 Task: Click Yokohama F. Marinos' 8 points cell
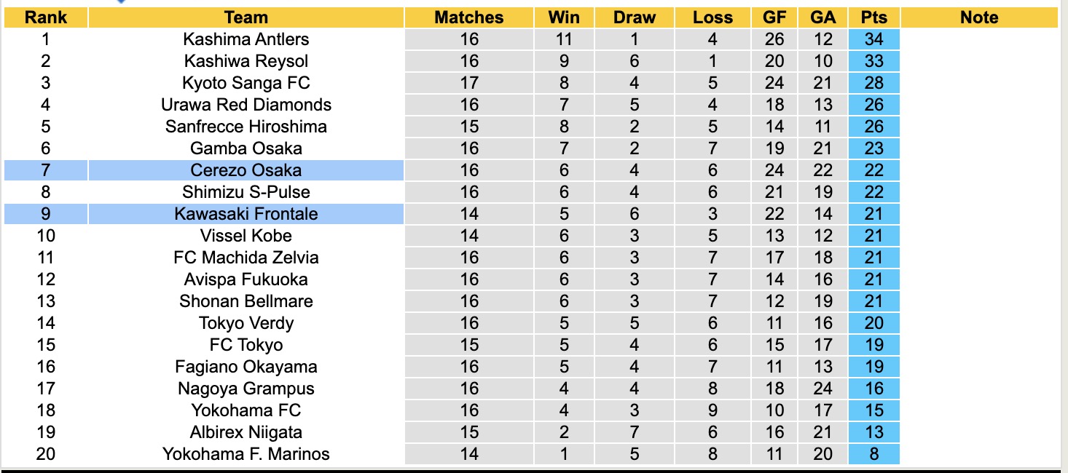point(873,454)
